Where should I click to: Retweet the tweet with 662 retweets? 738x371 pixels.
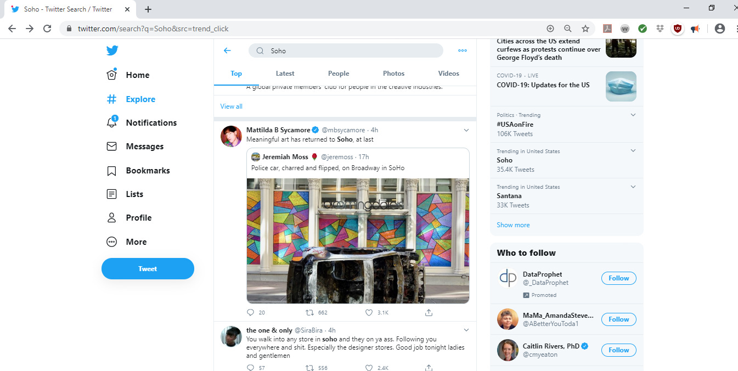(310, 312)
